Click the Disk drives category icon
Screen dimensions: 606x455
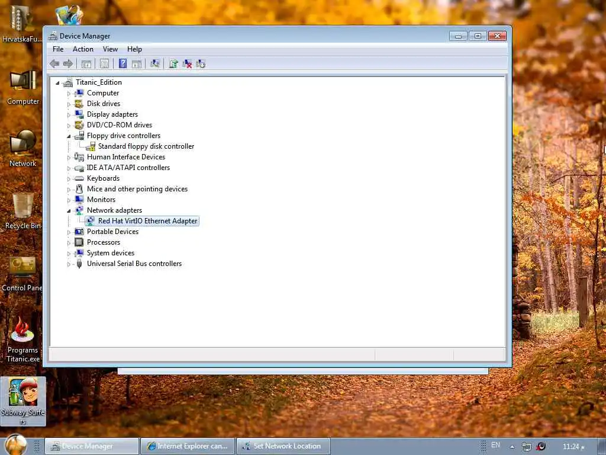click(x=79, y=104)
